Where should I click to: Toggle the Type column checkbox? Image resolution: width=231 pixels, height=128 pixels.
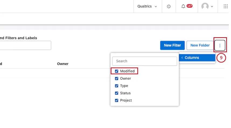(117, 86)
